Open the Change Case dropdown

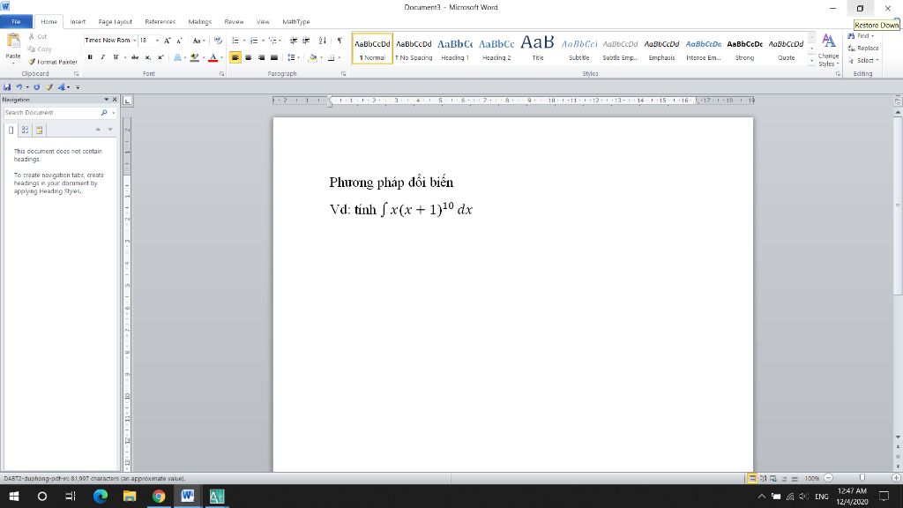click(x=198, y=41)
